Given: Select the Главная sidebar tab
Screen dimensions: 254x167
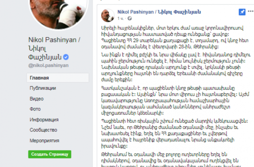Looking at the screenshot, I should tap(58, 78).
